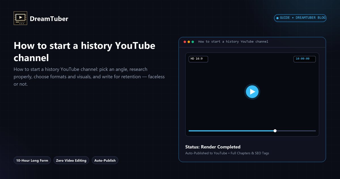
Task: Play the video with the blue play button
Action: coord(252,92)
